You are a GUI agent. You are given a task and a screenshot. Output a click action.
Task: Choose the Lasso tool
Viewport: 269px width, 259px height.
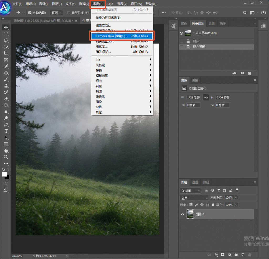6,40
